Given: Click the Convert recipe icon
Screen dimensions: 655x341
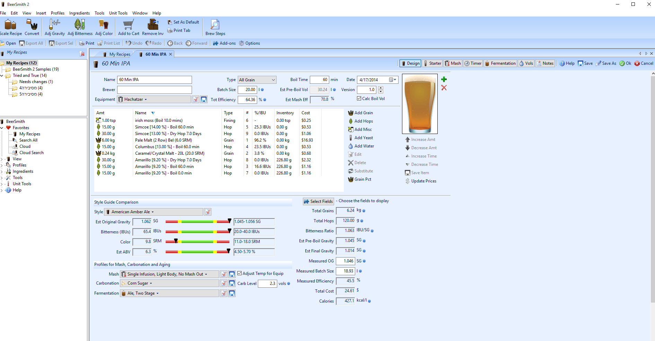Looking at the screenshot, I should click(x=32, y=27).
